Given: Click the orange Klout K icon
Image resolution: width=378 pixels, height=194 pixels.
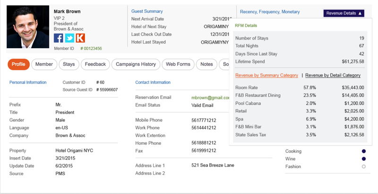Looking at the screenshot, I should click(x=80, y=38).
